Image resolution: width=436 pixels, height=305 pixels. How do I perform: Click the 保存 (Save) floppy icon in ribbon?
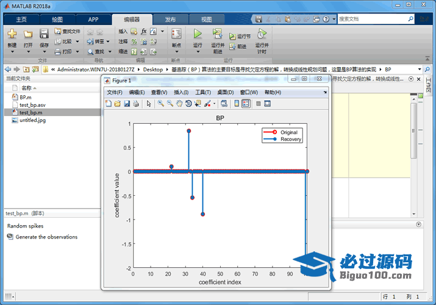[44, 34]
